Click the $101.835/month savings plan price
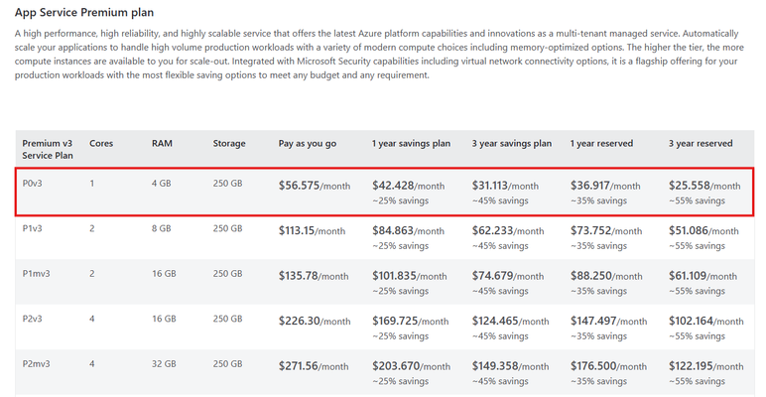The width and height of the screenshot is (766, 397). click(x=410, y=276)
